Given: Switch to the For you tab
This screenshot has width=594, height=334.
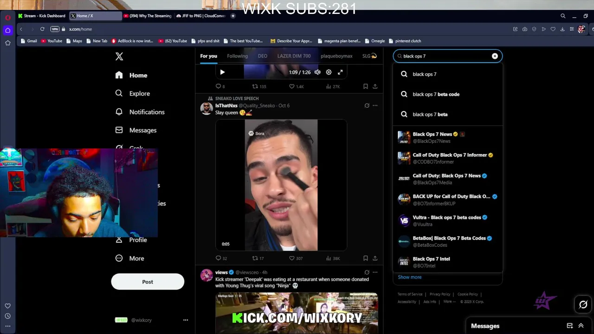Looking at the screenshot, I should [209, 56].
